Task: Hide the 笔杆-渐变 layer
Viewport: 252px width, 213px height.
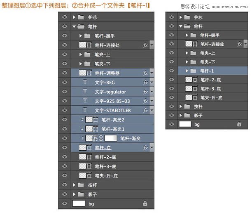Action: coord(65,138)
